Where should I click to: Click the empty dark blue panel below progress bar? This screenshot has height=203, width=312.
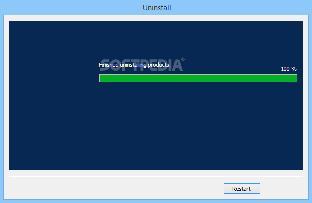pyautogui.click(x=156, y=126)
